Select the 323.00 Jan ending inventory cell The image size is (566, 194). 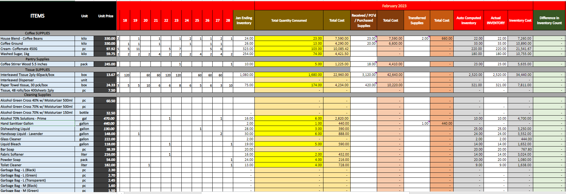(x=244, y=49)
